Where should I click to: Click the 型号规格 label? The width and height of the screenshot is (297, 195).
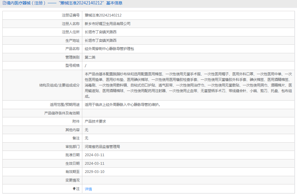(x=73, y=66)
